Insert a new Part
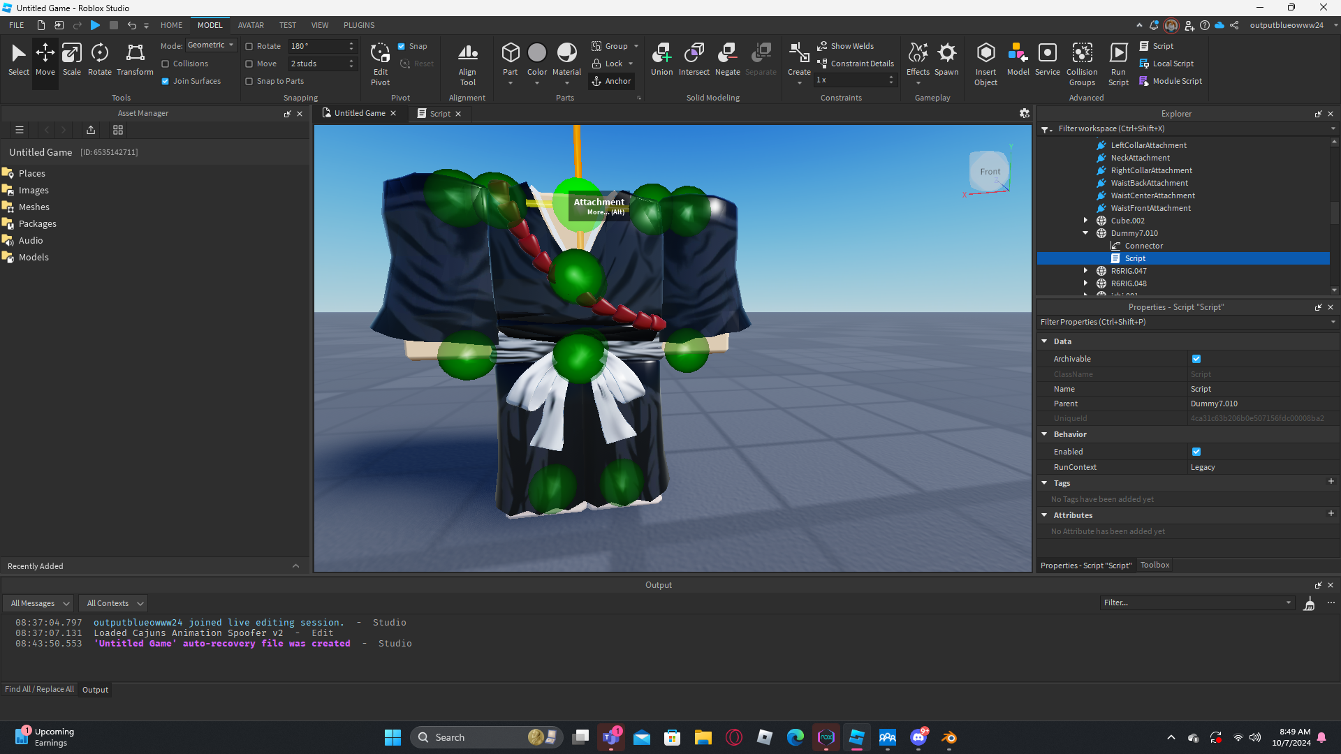 (x=510, y=54)
